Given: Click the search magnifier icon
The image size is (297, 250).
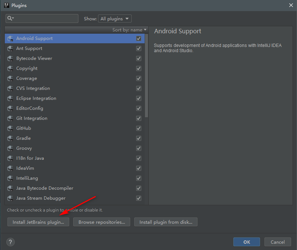Looking at the screenshot, I should (x=10, y=18).
